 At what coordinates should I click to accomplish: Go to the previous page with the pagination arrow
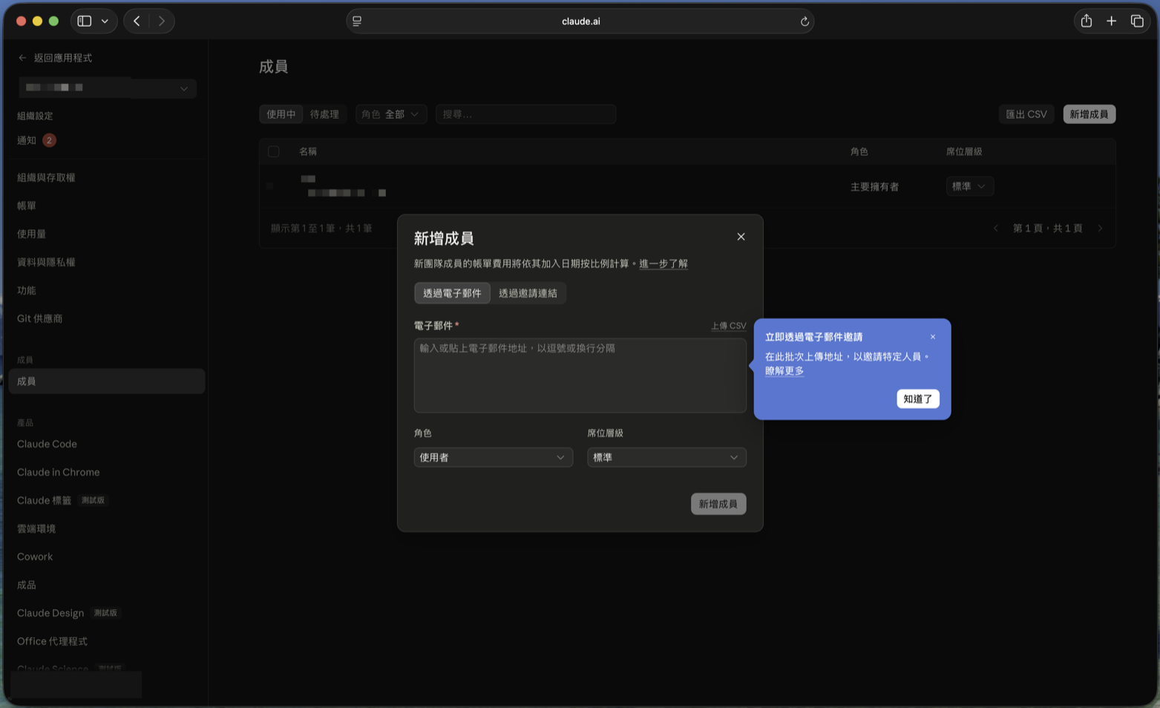click(996, 229)
